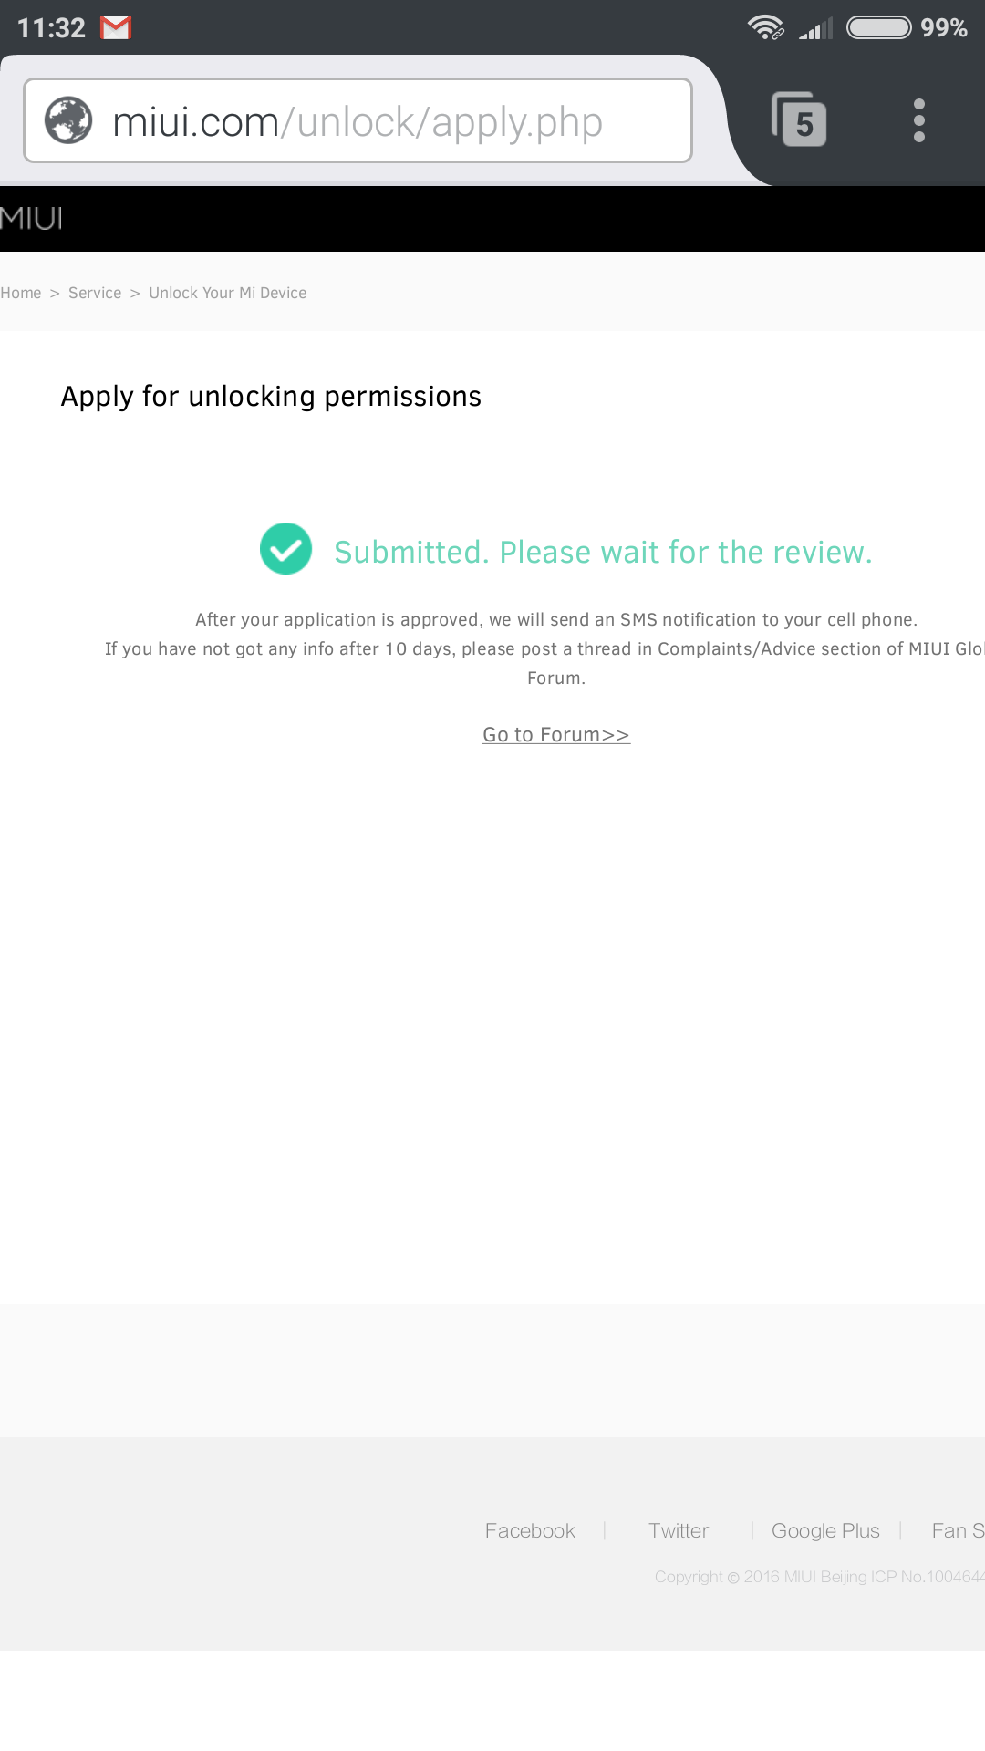Open the Google Plus footer link

tap(825, 1531)
